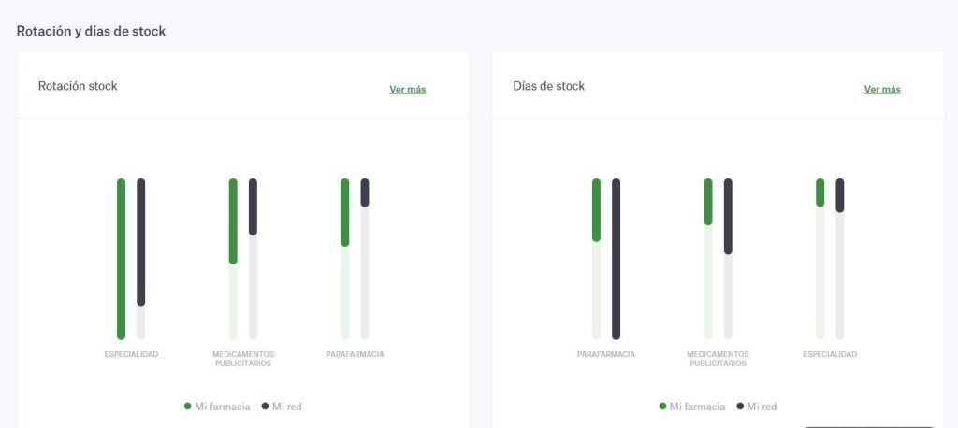The width and height of the screenshot is (958, 428).
Task: Click dark Medicamentos Publicitarios bar in Rotación stock
Action: pyautogui.click(x=253, y=207)
